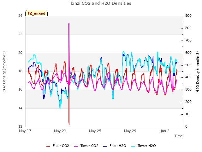Image resolution: width=202 pixels, height=152 pixels.
Task: Click the cyan Tower H2O peak near May 28
Action: coord(123,51)
